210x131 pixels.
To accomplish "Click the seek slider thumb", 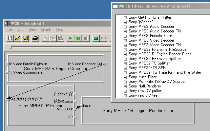I will point(10,47).
